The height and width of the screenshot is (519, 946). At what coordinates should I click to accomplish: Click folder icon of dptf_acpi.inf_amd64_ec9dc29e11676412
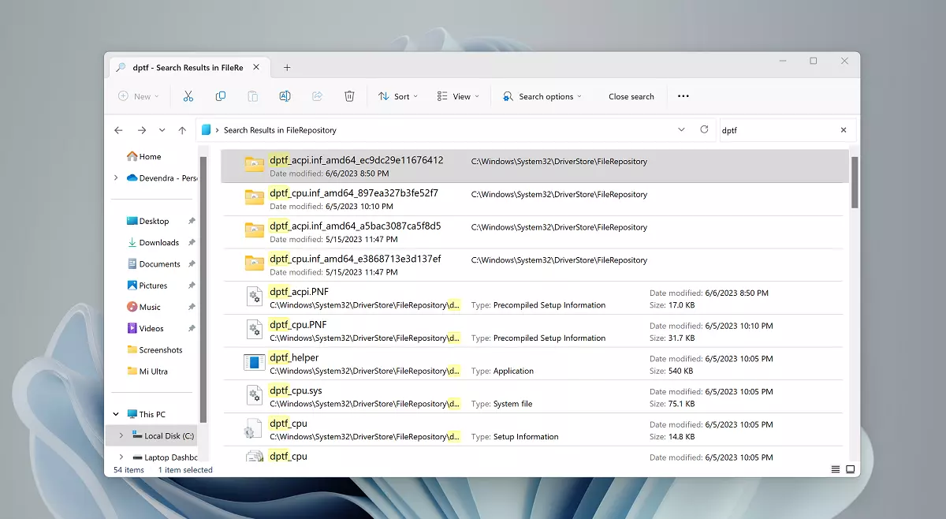click(x=254, y=164)
